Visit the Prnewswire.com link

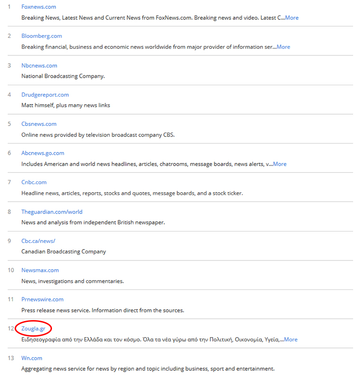click(42, 299)
